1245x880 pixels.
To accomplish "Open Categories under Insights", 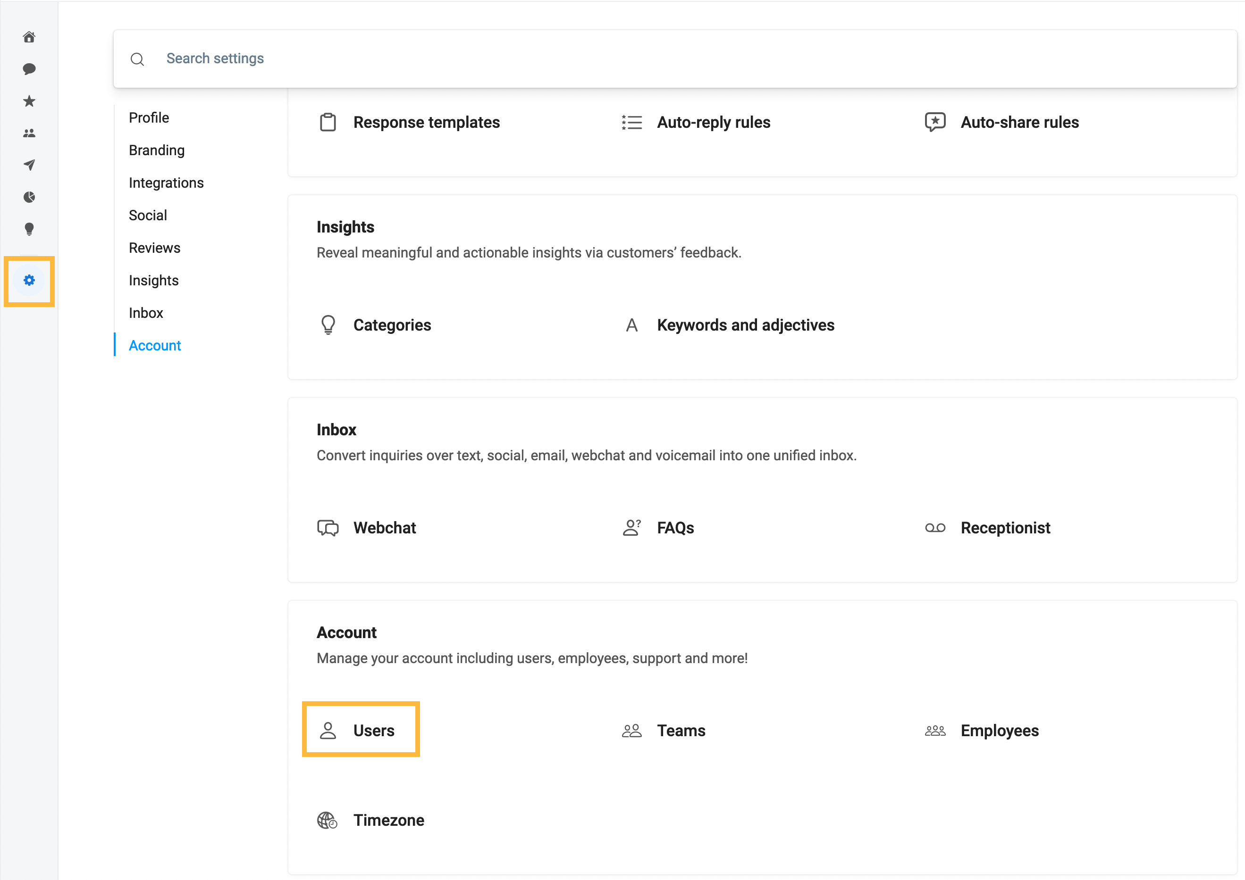I will point(393,325).
